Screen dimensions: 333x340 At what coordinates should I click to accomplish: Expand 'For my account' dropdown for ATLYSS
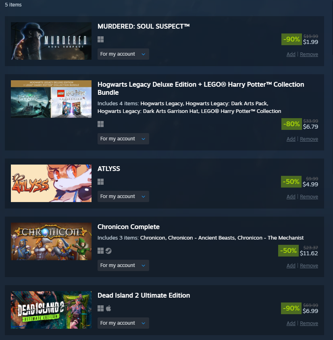pos(123,196)
